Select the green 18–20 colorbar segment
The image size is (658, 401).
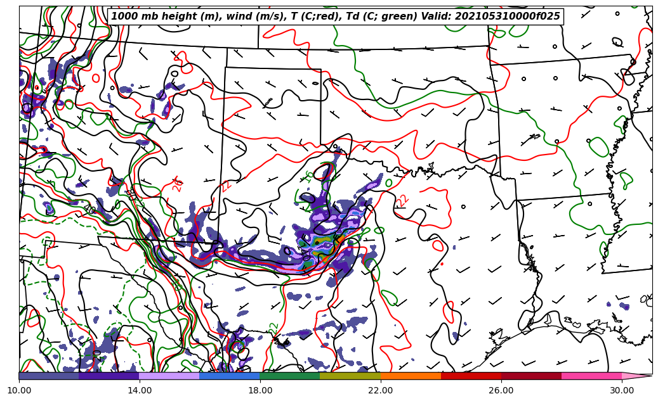point(290,376)
